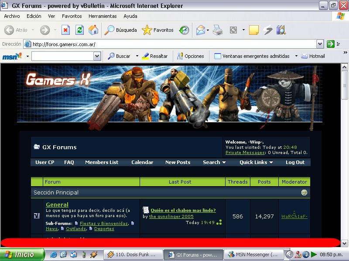Screen dimensions: 349x261
Task: Click the address bar URL field
Action: (x=170, y=44)
